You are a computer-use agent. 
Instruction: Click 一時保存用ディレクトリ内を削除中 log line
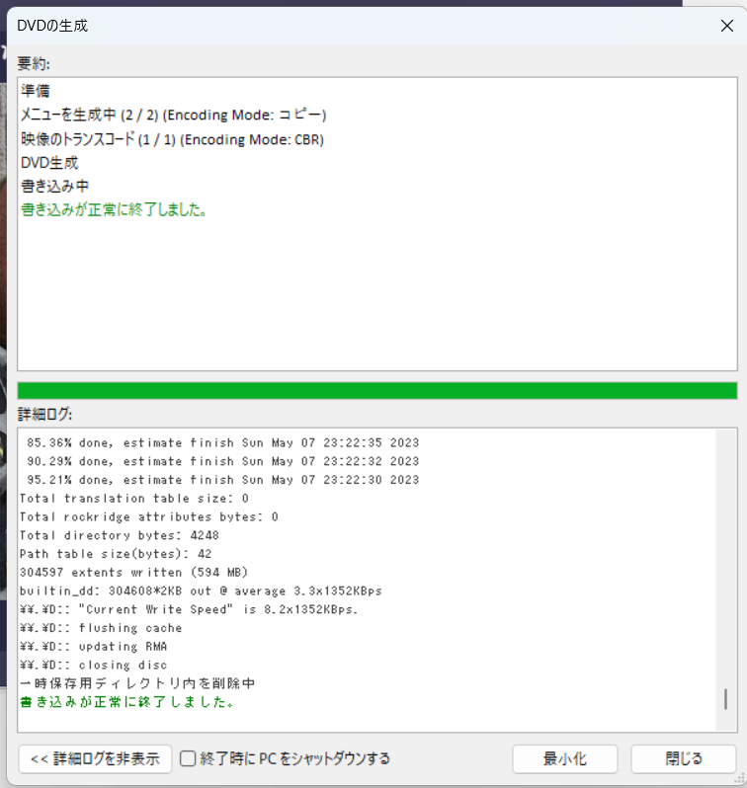click(x=138, y=683)
